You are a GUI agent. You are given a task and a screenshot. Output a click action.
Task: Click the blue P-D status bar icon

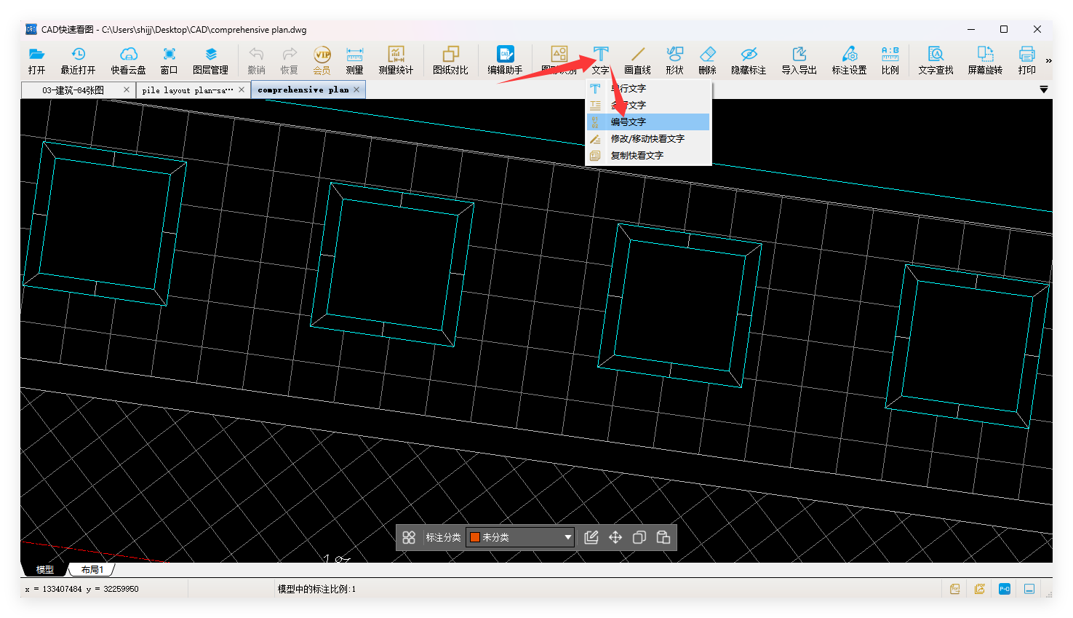click(x=1005, y=589)
